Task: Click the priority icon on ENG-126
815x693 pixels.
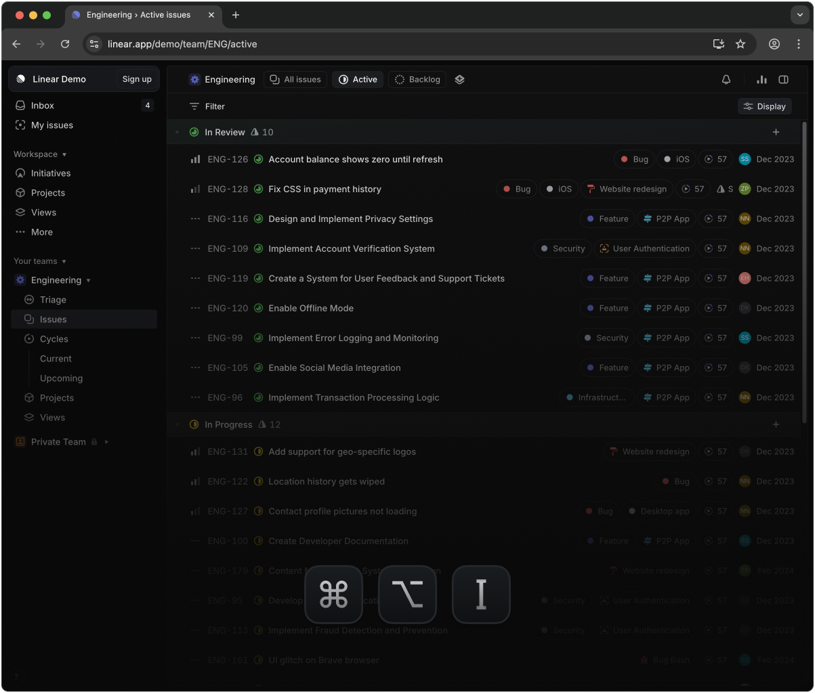Action: pos(195,159)
